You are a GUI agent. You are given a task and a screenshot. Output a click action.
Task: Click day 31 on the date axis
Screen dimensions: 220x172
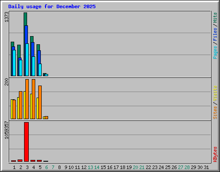(x=206, y=167)
